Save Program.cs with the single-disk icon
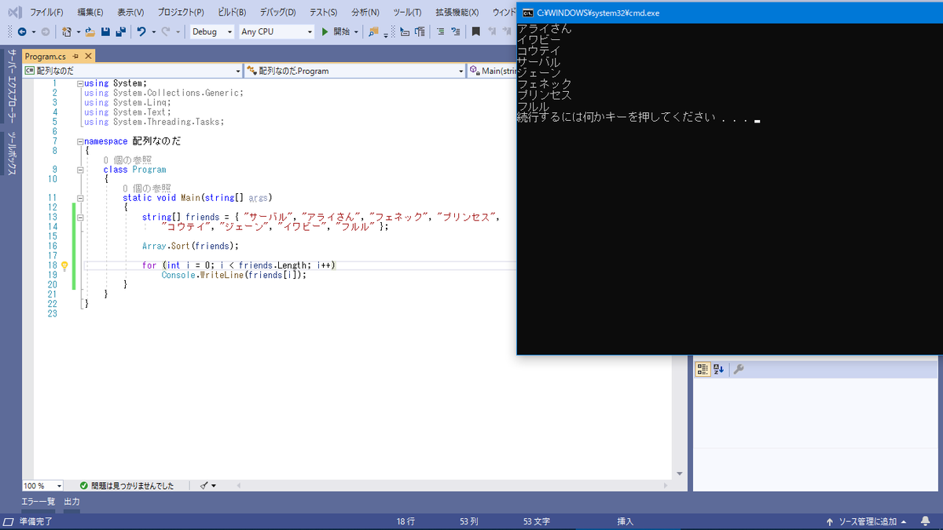 [105, 32]
